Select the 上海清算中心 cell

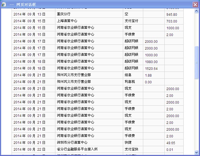67,21
